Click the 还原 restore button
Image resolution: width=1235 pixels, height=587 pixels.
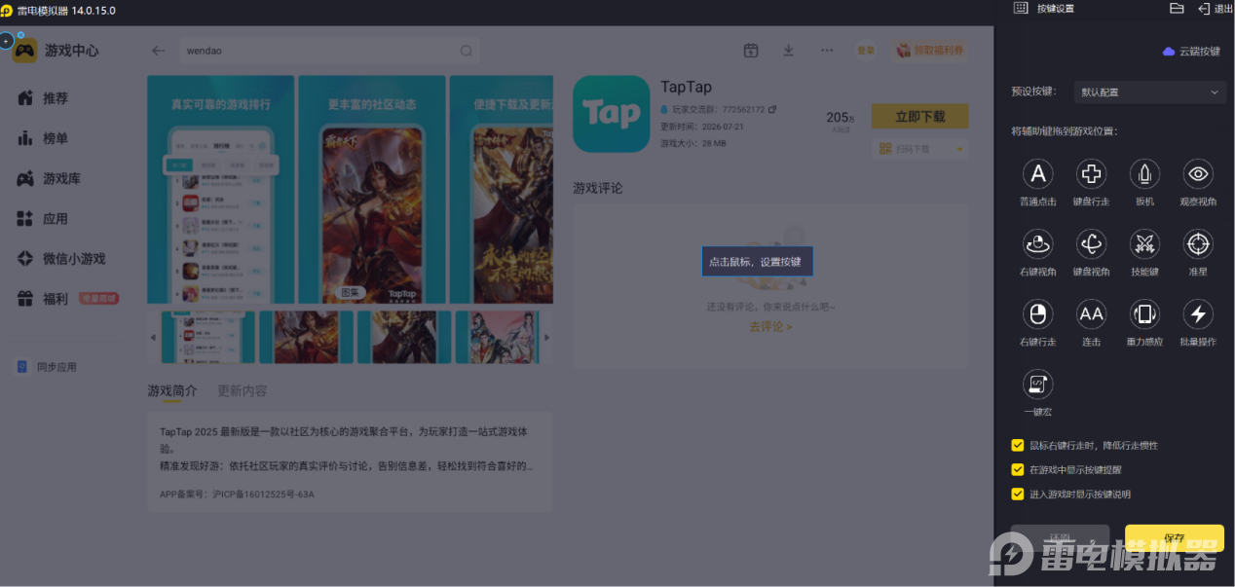1060,538
